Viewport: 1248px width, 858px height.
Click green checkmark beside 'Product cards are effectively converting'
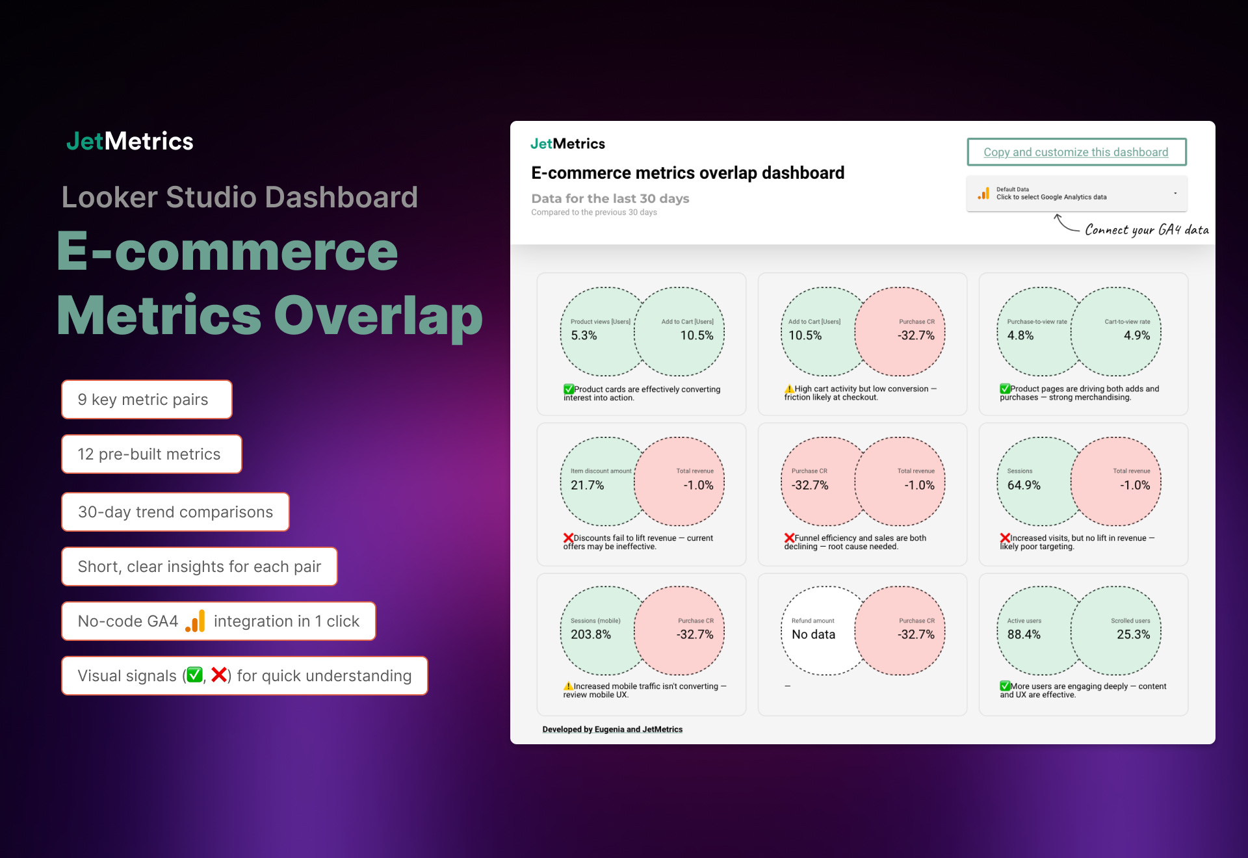point(569,389)
